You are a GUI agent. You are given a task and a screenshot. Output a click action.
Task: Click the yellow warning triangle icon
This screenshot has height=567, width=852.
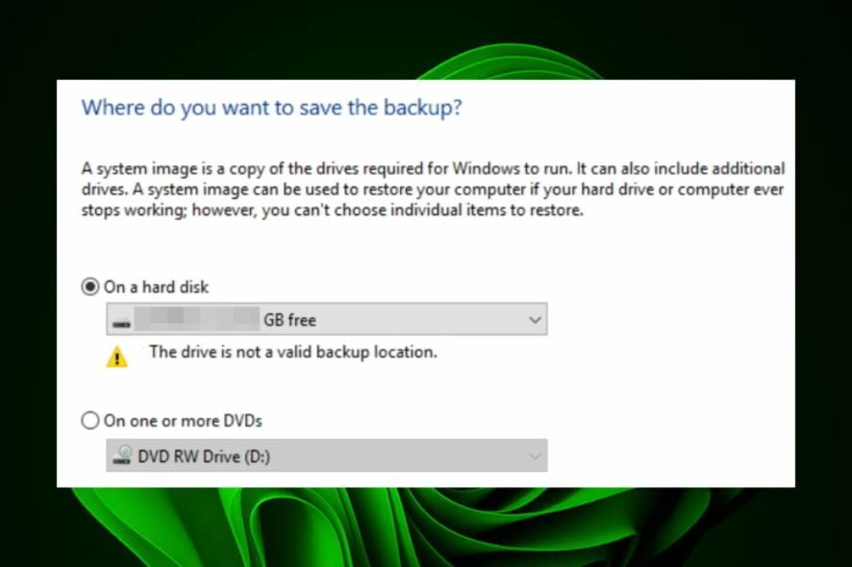116,357
